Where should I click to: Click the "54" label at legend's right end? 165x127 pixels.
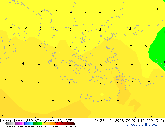75,126
